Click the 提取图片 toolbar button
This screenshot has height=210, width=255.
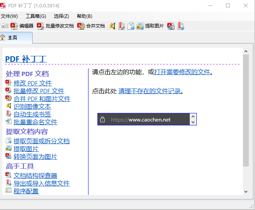tap(150, 26)
